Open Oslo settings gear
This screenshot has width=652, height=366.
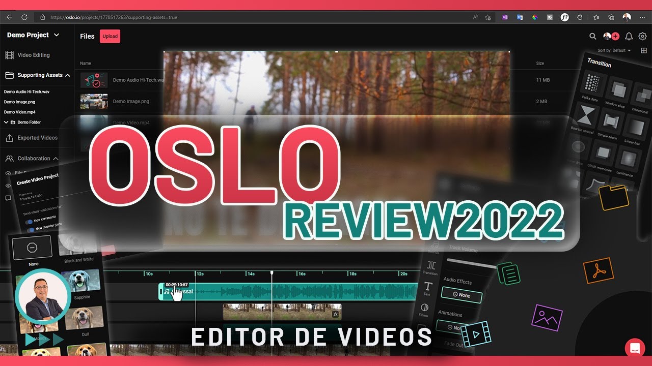pyautogui.click(x=642, y=36)
